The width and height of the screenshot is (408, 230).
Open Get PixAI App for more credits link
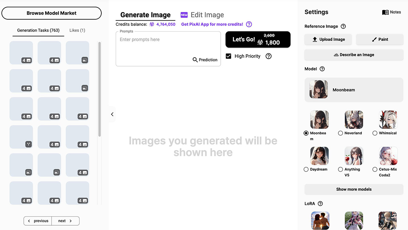click(x=212, y=24)
